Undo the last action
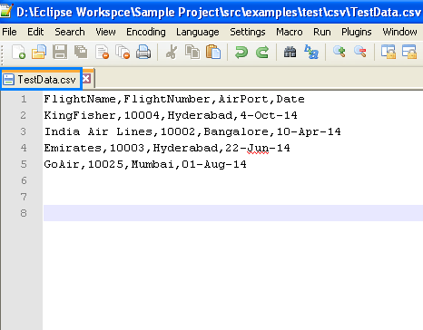423x330 pixels. [x=241, y=52]
